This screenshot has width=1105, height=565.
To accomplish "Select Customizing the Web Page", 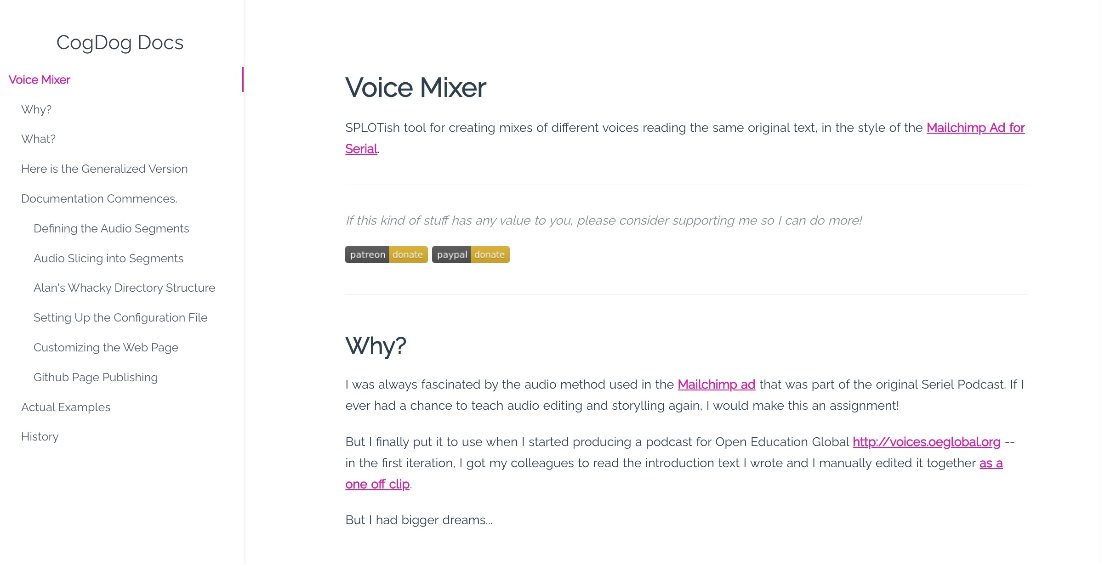I will point(106,348).
